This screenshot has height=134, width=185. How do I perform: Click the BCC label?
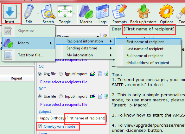(x=42, y=89)
